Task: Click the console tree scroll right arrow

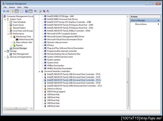Action: (32, 108)
